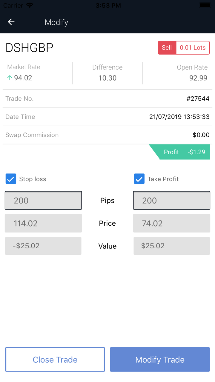Tap the Take Profit price 74.02 field
Viewport: 215px width, 382px height.
pyautogui.click(x=172, y=223)
